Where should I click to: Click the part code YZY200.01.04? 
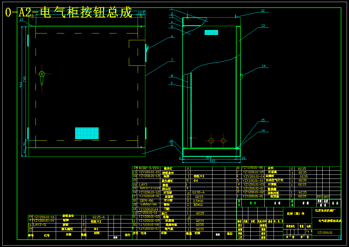click(x=148, y=209)
